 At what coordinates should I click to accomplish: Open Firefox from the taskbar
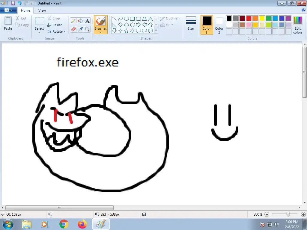pyautogui.click(x=82, y=224)
